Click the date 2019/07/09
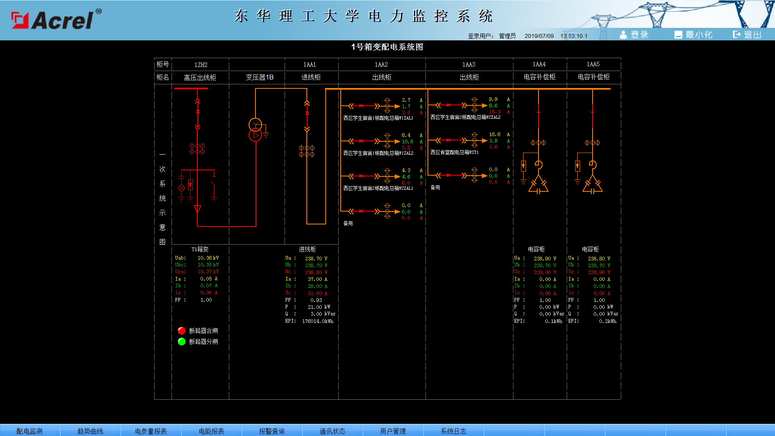This screenshot has width=775, height=436. [x=539, y=36]
